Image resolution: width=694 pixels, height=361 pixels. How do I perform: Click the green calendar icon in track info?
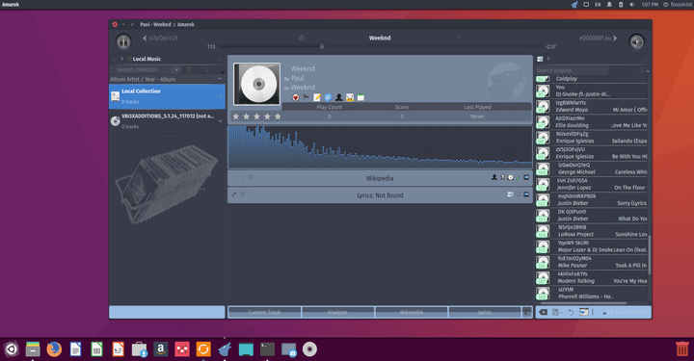click(x=360, y=97)
